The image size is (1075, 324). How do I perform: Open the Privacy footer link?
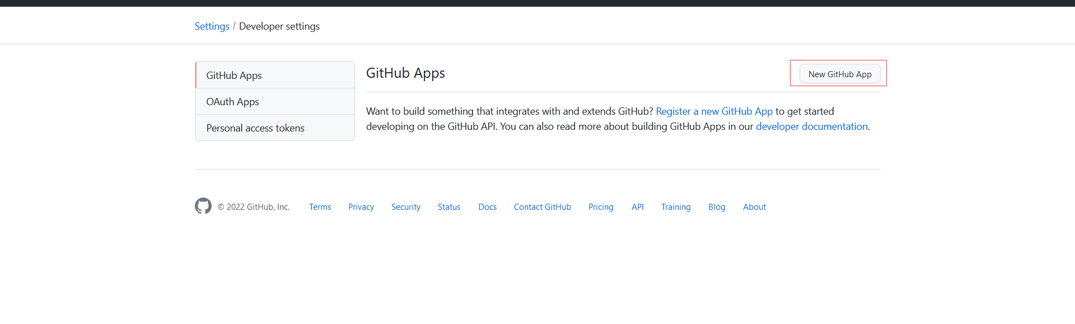click(x=361, y=207)
